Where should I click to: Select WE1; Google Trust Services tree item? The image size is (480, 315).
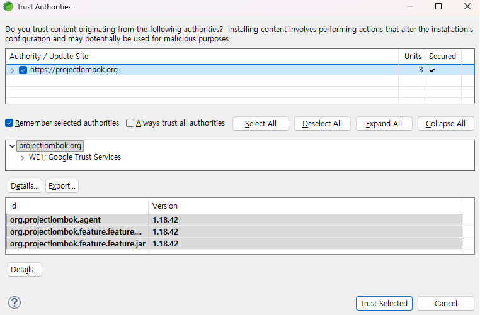click(75, 157)
